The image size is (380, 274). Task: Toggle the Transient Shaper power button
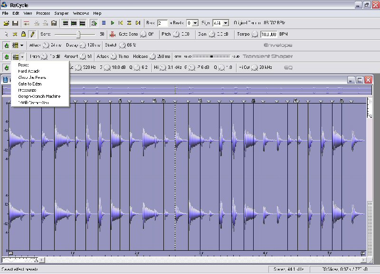(x=6, y=57)
